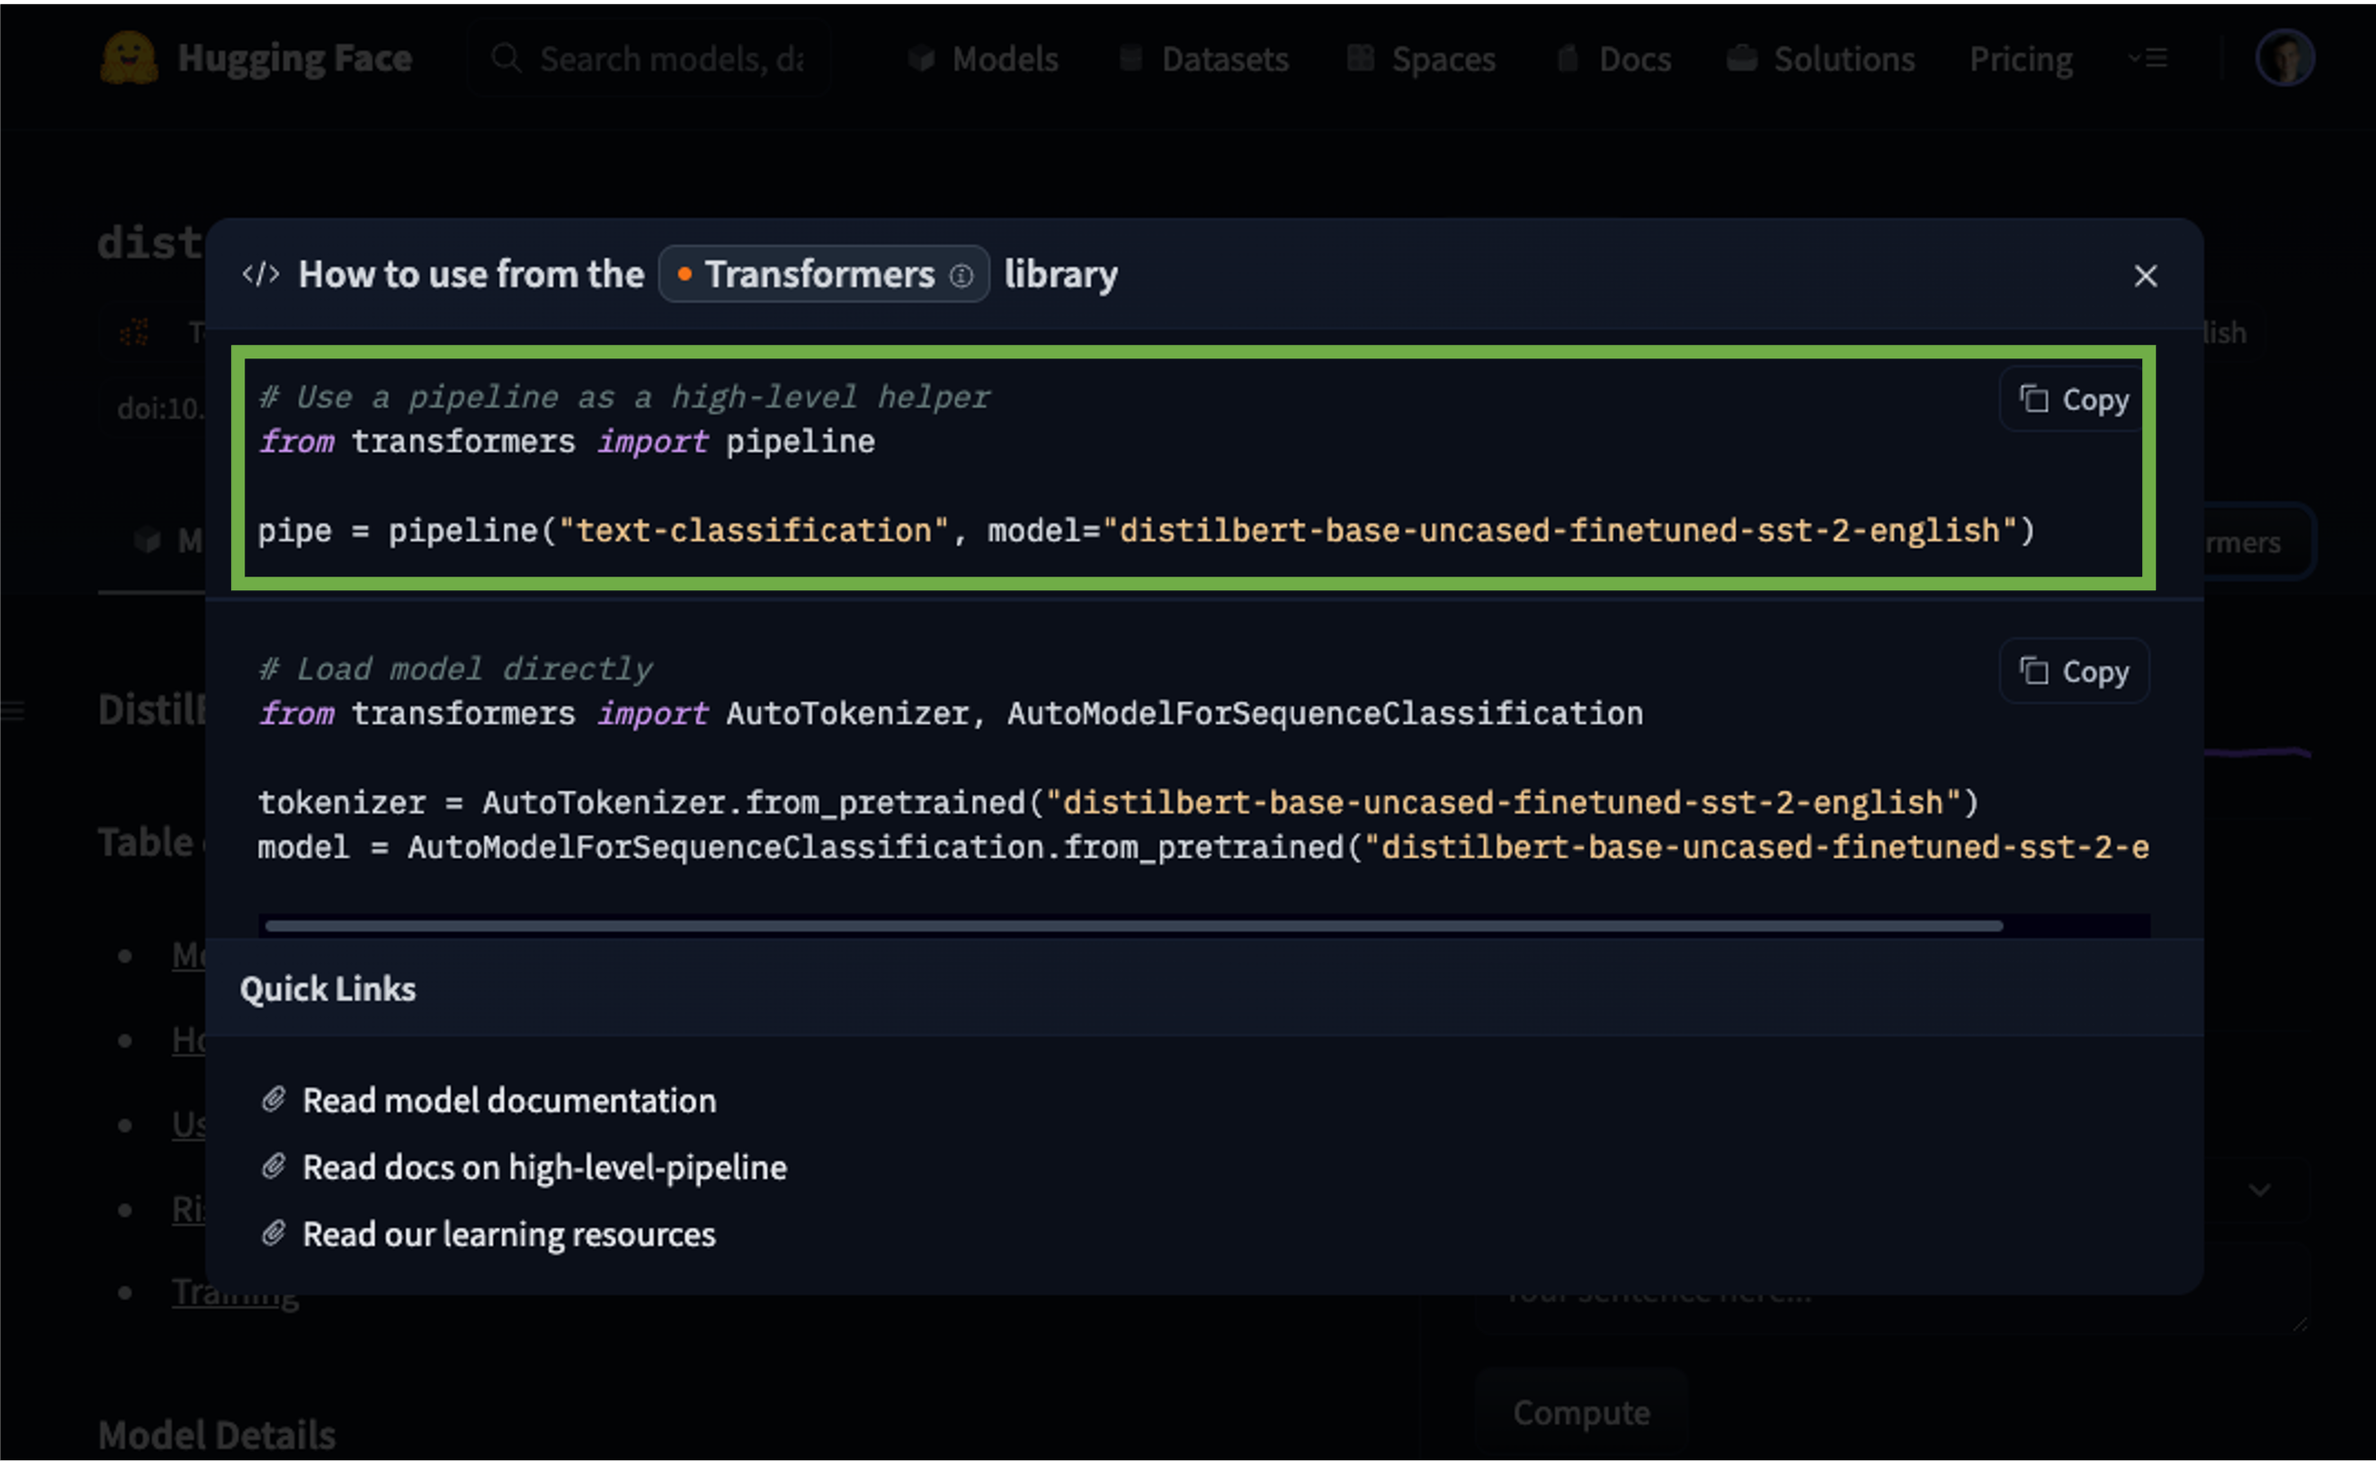Click the Solutions icon in navbar
The width and height of the screenshot is (2376, 1464).
(1742, 58)
